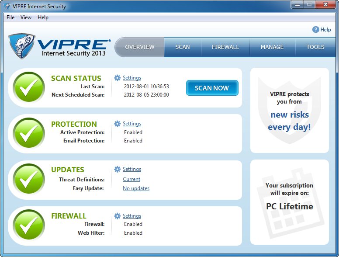Viewport: 339px width, 257px height.
Task: Click the PROTECTION heading
Action: pos(74,124)
